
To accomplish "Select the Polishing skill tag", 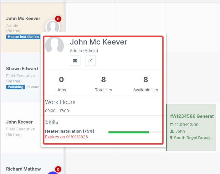I will coord(16,87).
